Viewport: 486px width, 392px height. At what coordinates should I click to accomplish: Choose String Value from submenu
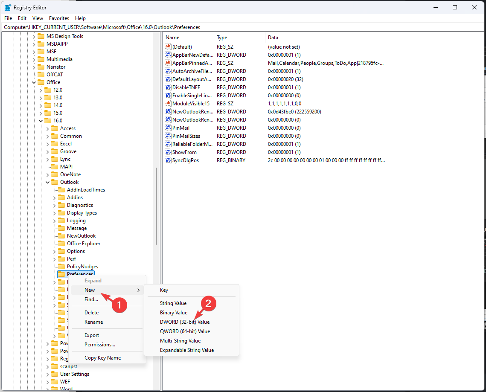click(x=173, y=303)
